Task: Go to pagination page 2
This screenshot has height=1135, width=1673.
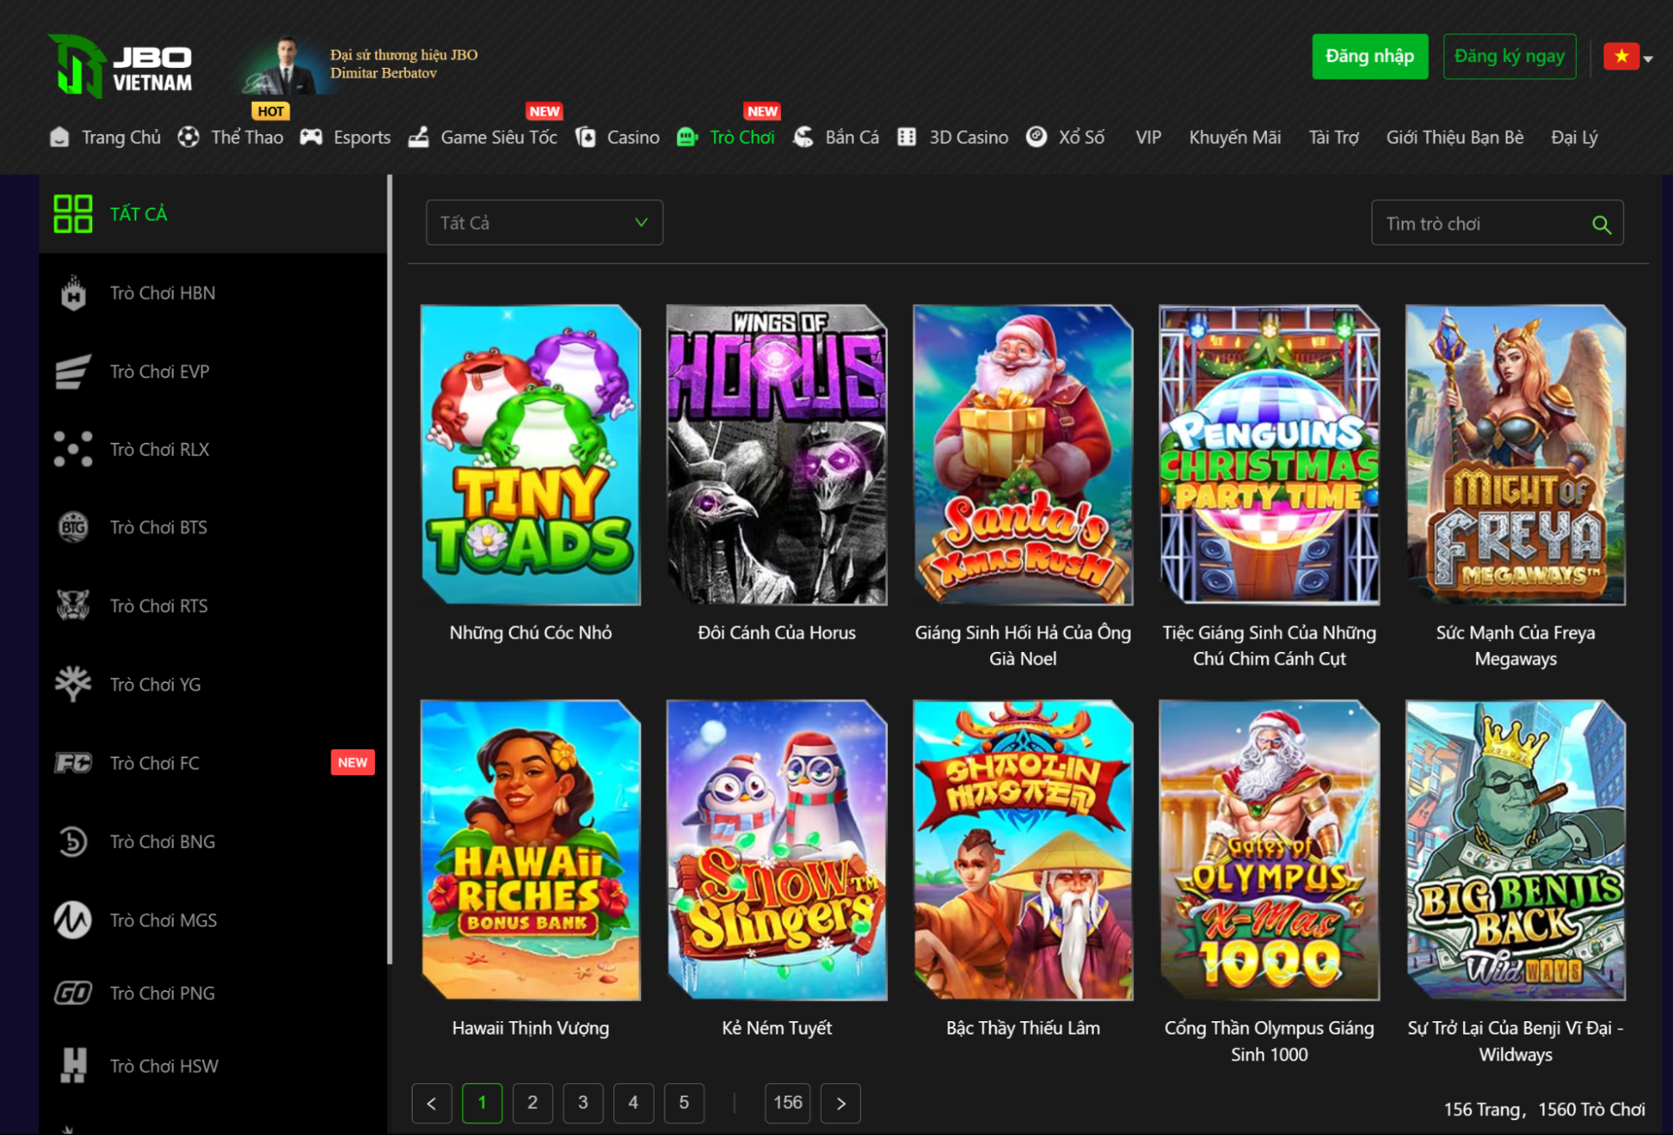Action: (532, 1103)
